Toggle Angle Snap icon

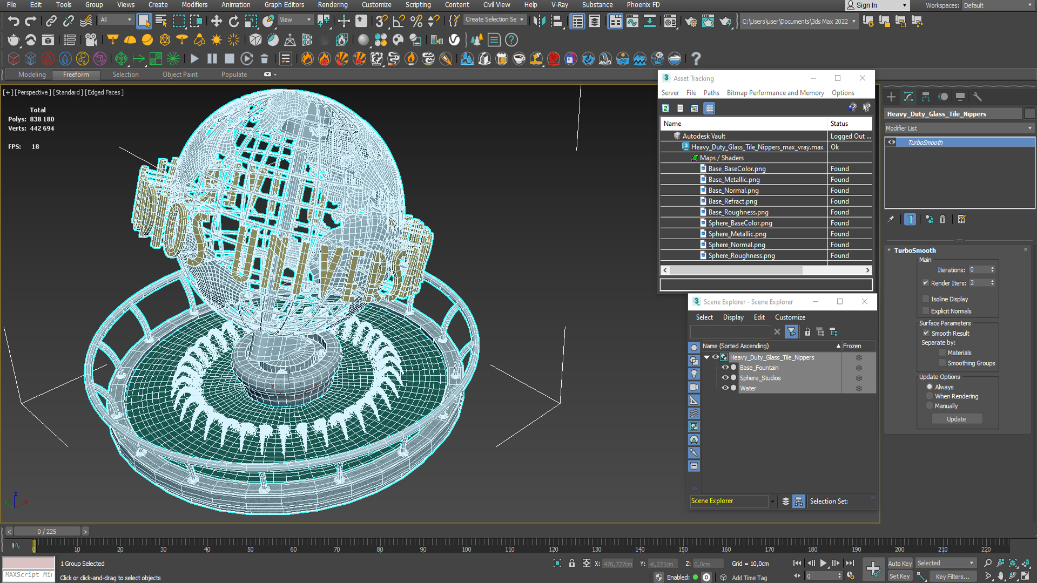pyautogui.click(x=399, y=21)
